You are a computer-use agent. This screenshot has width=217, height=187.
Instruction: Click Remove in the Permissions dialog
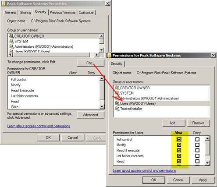pos(199,123)
